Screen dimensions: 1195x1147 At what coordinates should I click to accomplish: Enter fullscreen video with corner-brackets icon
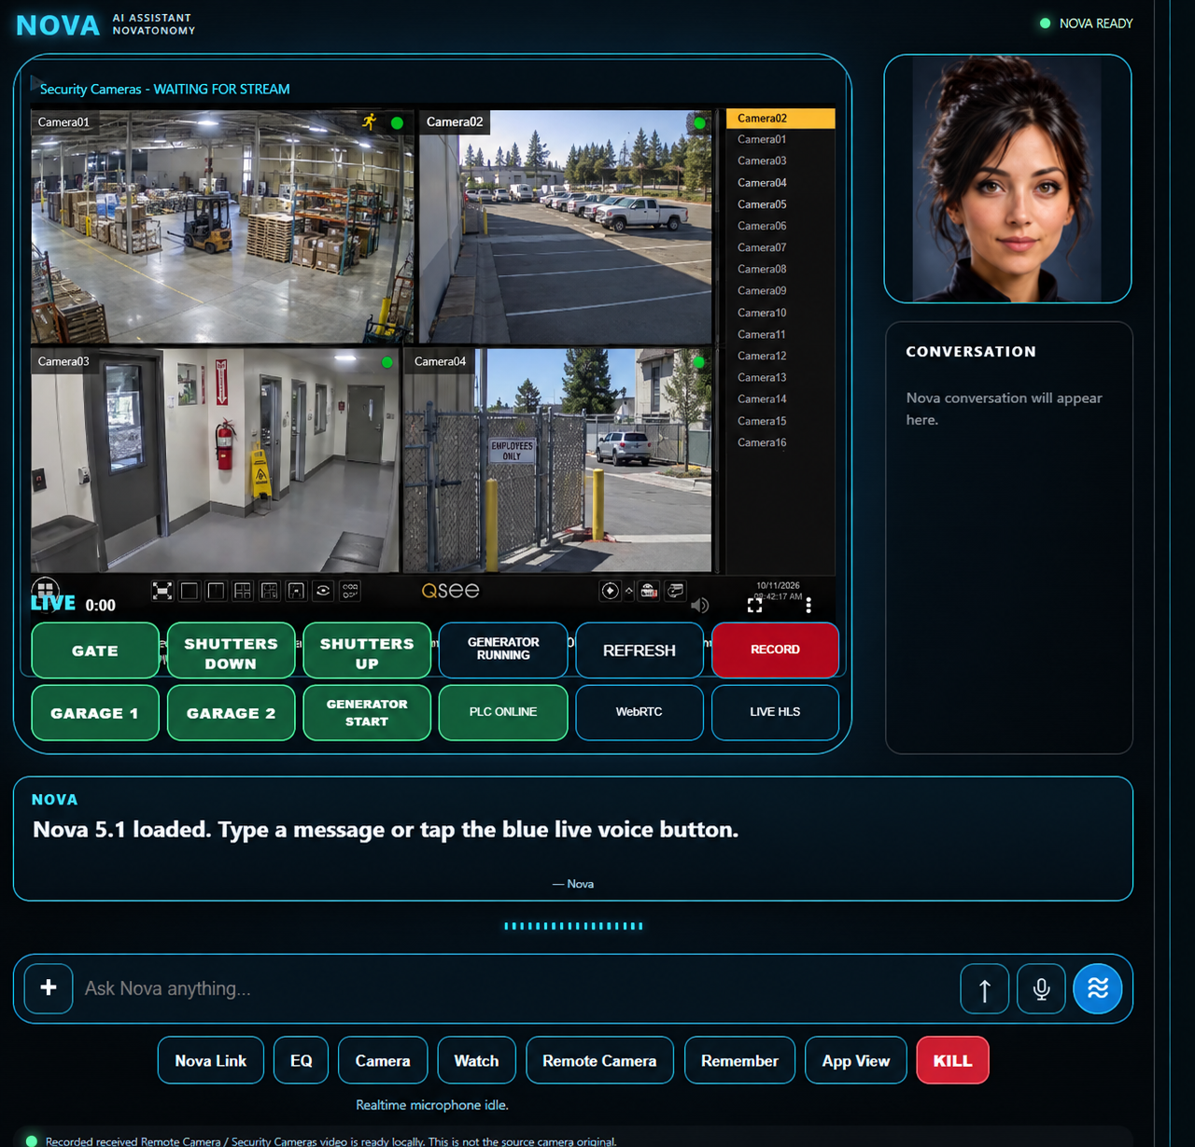tap(754, 606)
